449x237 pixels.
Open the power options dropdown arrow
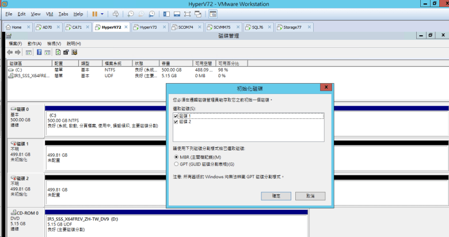(x=102, y=13)
